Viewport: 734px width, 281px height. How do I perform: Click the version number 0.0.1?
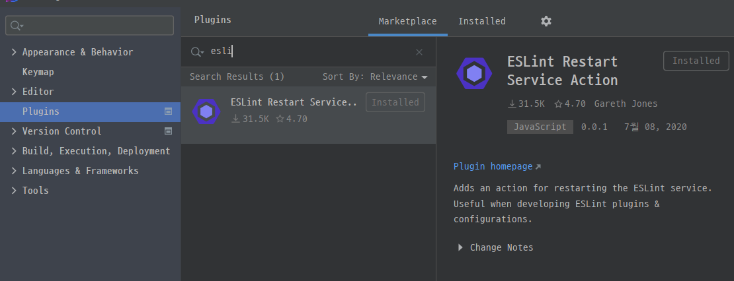[x=594, y=127]
